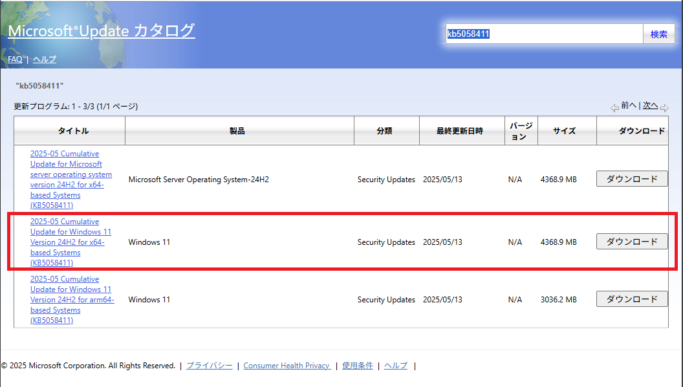Screen dimensions: 683x387
Task: Download the Microsoft Server Operating System-24H2 update
Action: pos(632,178)
